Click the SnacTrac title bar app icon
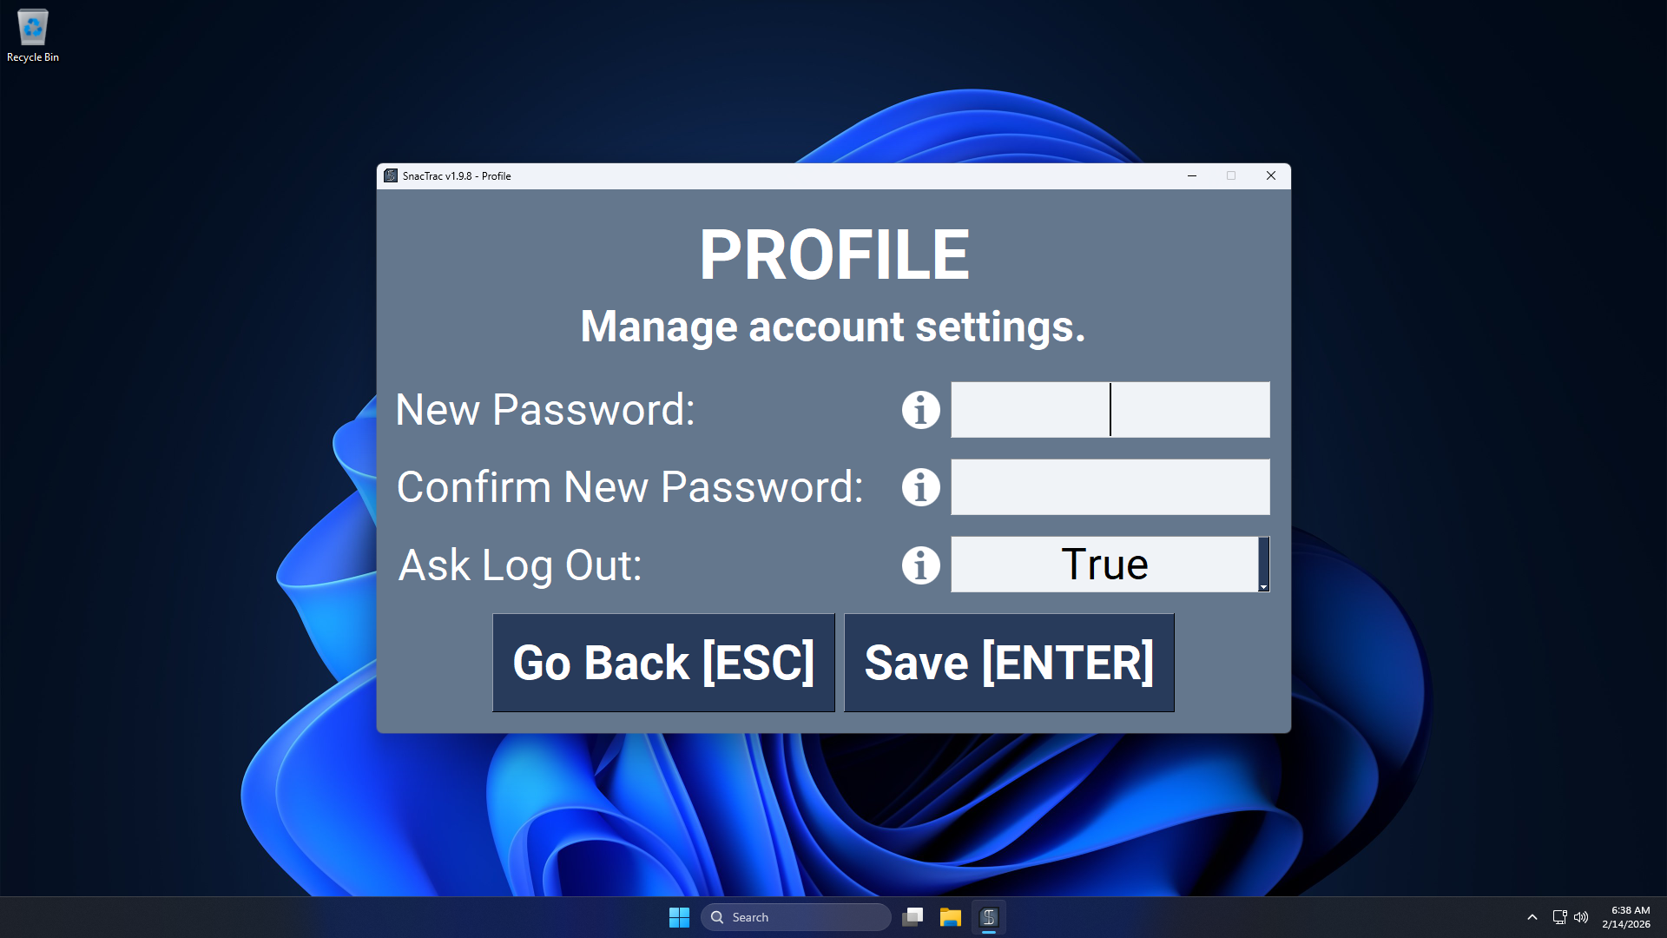Image resolution: width=1667 pixels, height=938 pixels. [391, 175]
